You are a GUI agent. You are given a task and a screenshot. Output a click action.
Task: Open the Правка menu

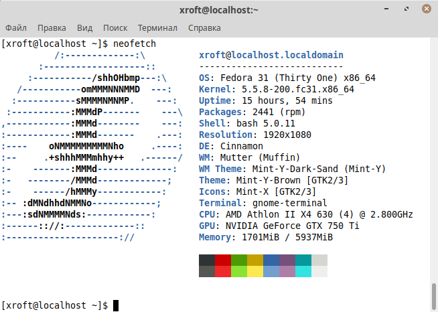52,28
